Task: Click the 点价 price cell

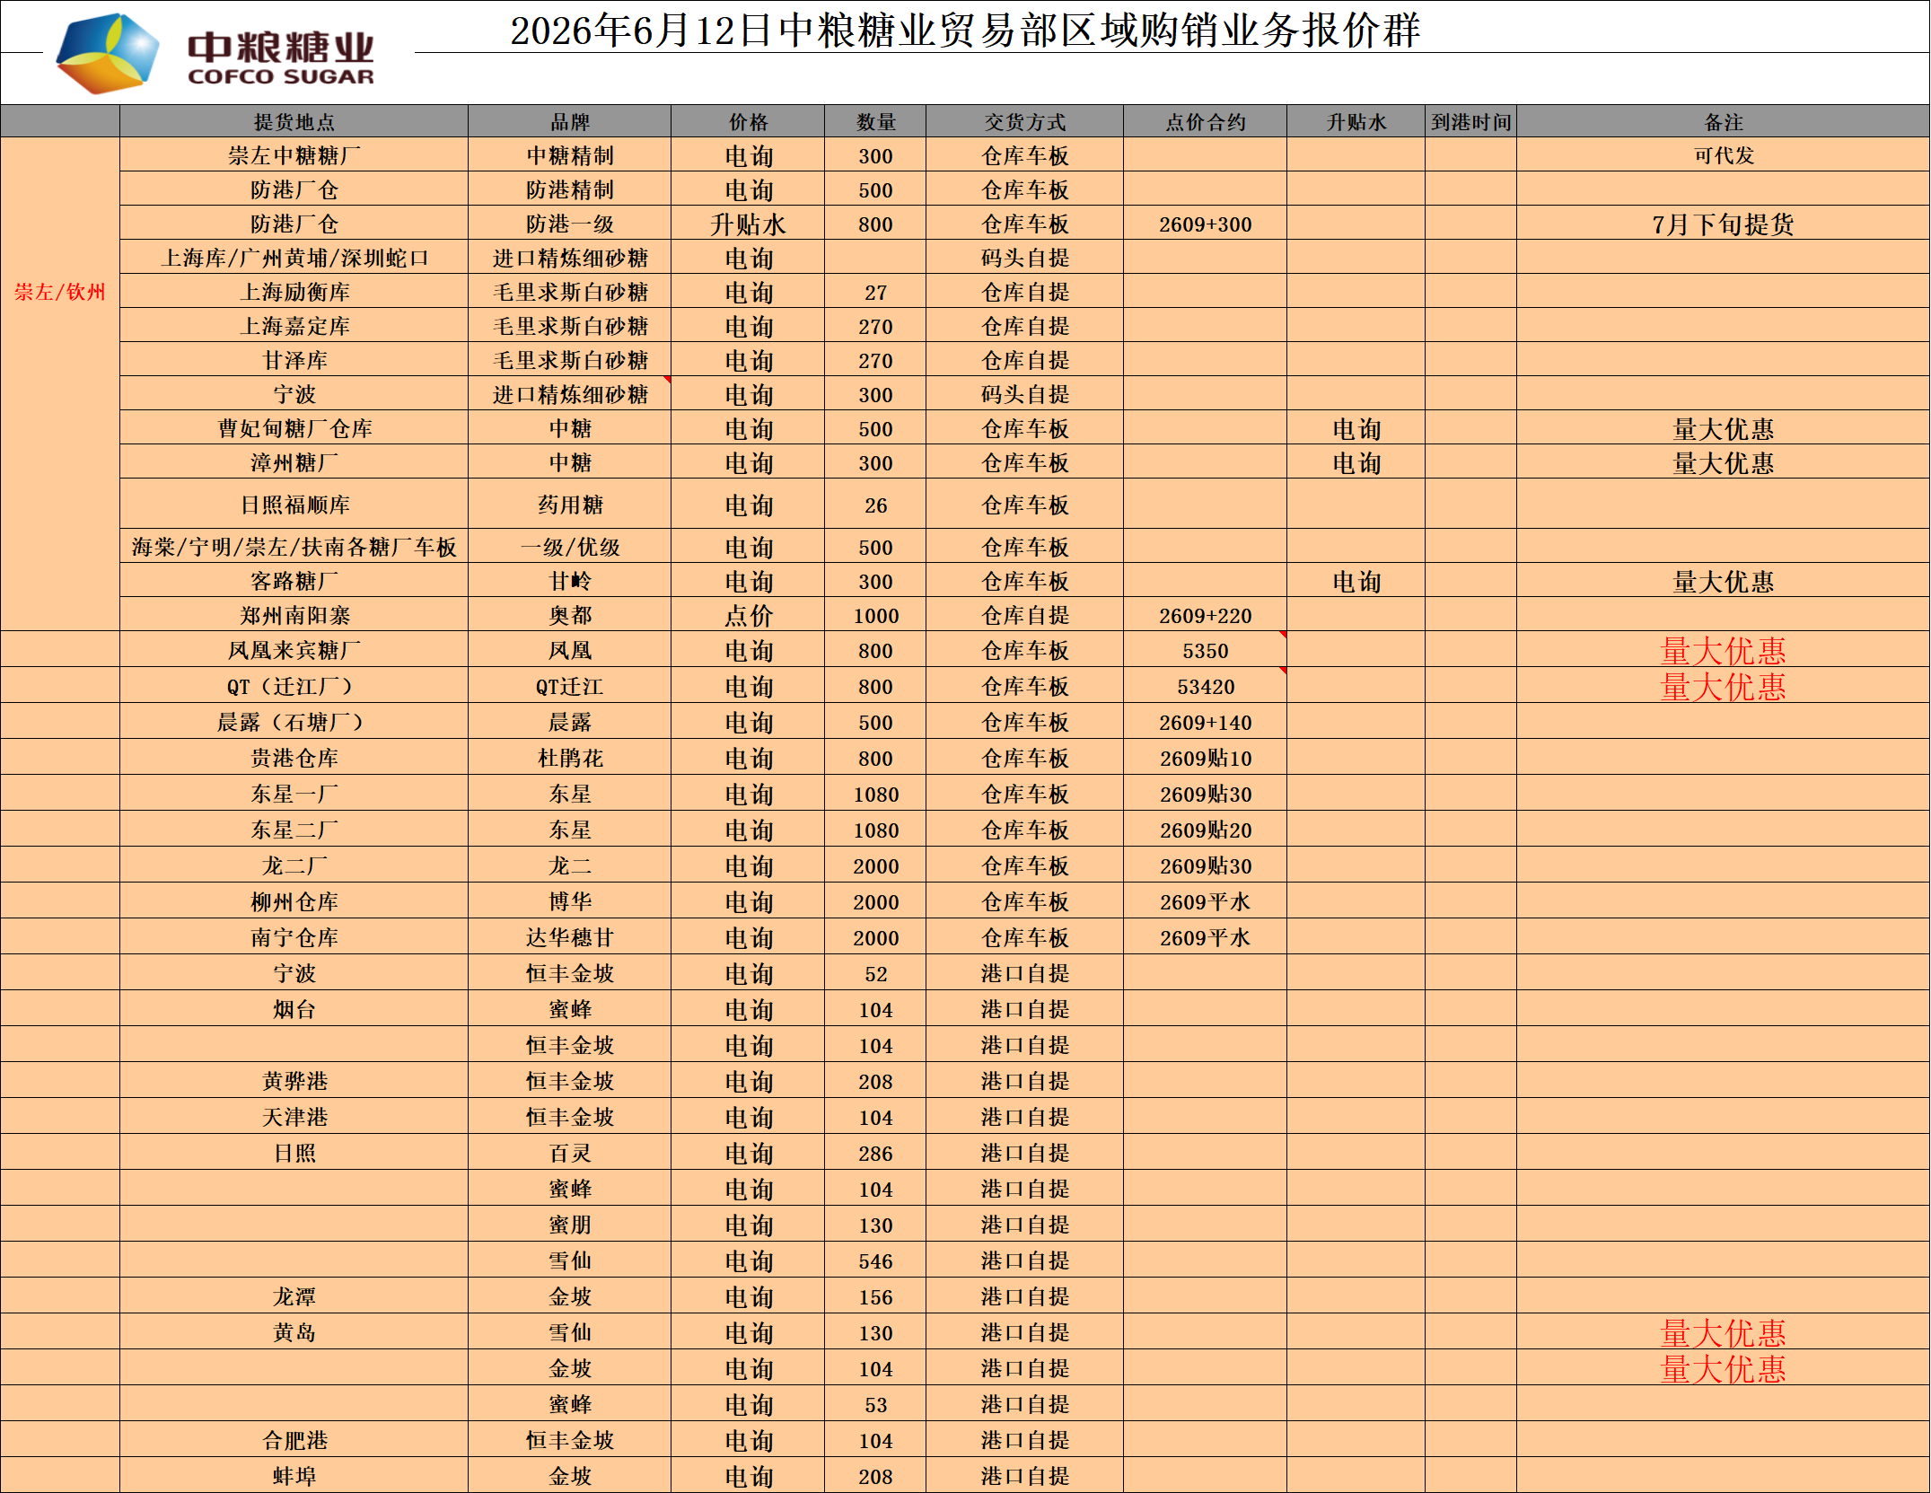Action: pyautogui.click(x=748, y=616)
